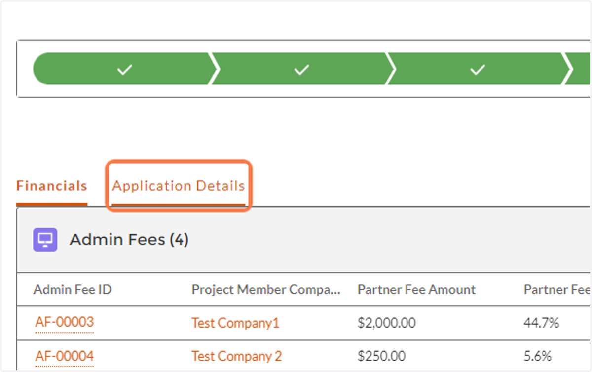Click the purple Admin Fees monitor icon
592x372 pixels.
point(45,240)
